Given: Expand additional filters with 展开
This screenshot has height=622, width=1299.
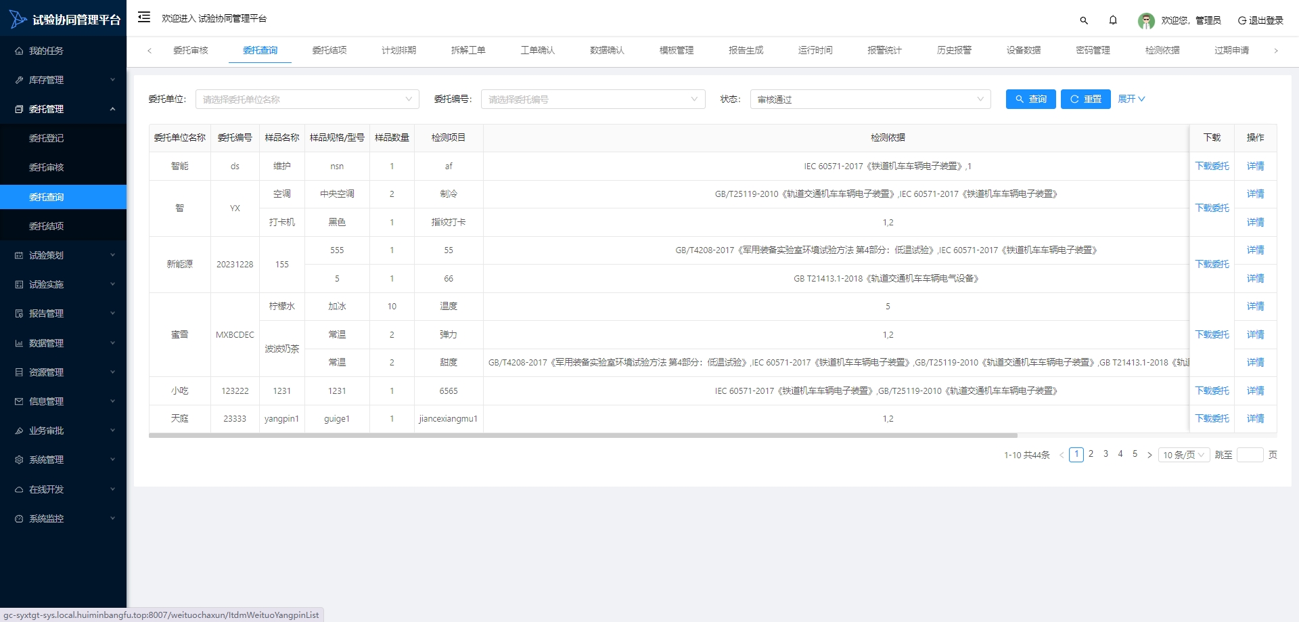Looking at the screenshot, I should click(x=1131, y=99).
